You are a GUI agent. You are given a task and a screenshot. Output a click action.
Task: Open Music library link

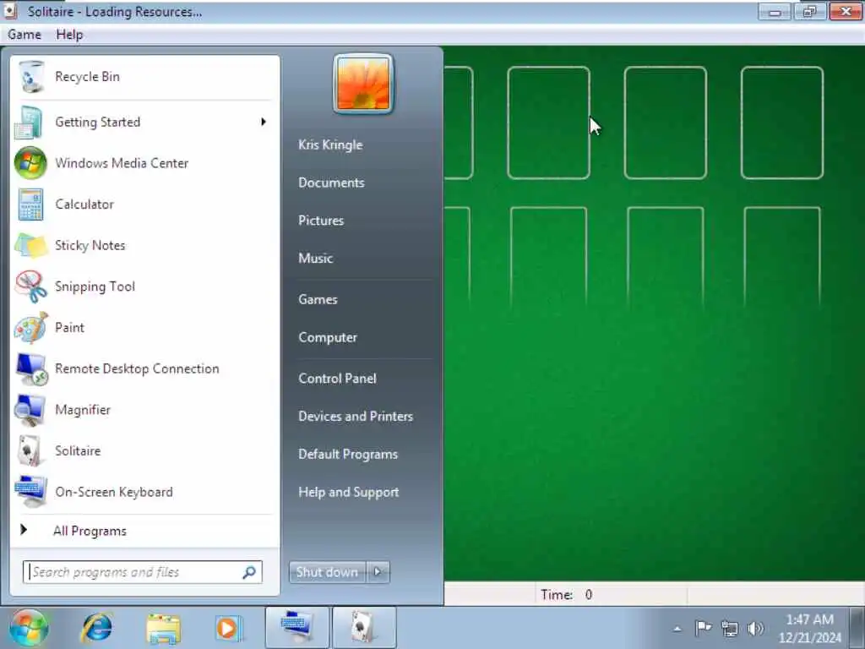coord(316,259)
